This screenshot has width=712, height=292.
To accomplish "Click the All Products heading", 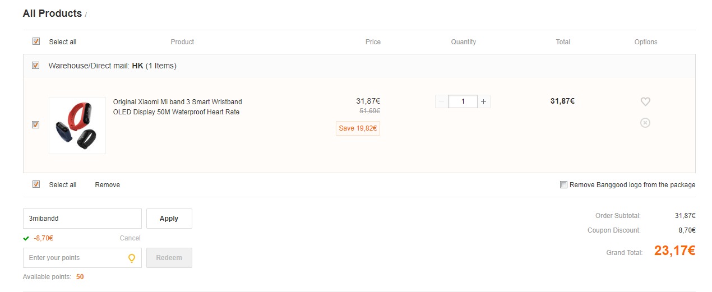I will [52, 13].
